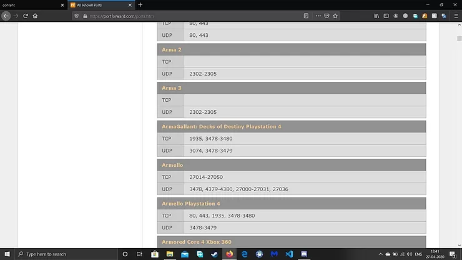This screenshot has height=260, width=462.
Task: Open the browser home page
Action: point(35,16)
